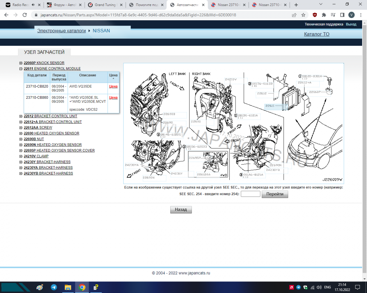
Task: Expand the 22690 HEATED OXYGEN SENSOR node
Action: (21, 133)
